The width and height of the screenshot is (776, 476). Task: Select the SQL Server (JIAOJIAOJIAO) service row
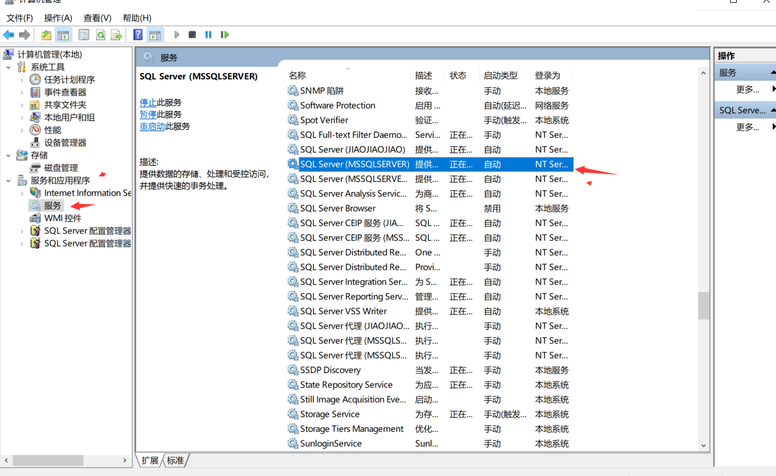[x=429, y=150]
